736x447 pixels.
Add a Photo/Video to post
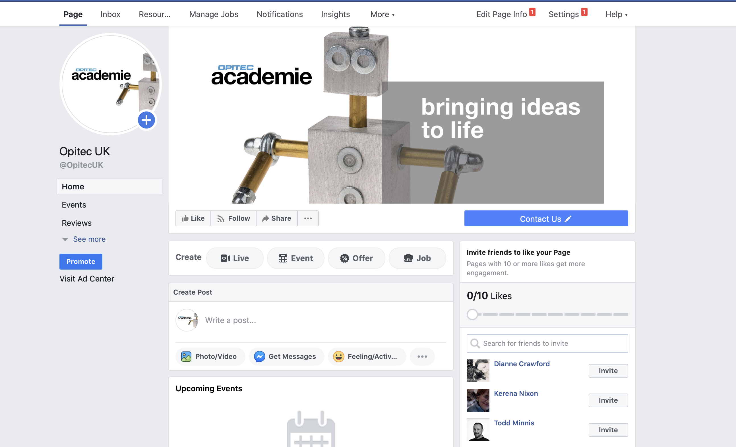tap(210, 356)
